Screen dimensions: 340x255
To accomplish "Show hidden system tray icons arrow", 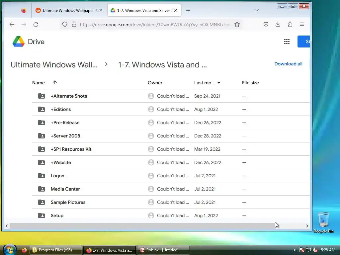I will click(x=295, y=250).
